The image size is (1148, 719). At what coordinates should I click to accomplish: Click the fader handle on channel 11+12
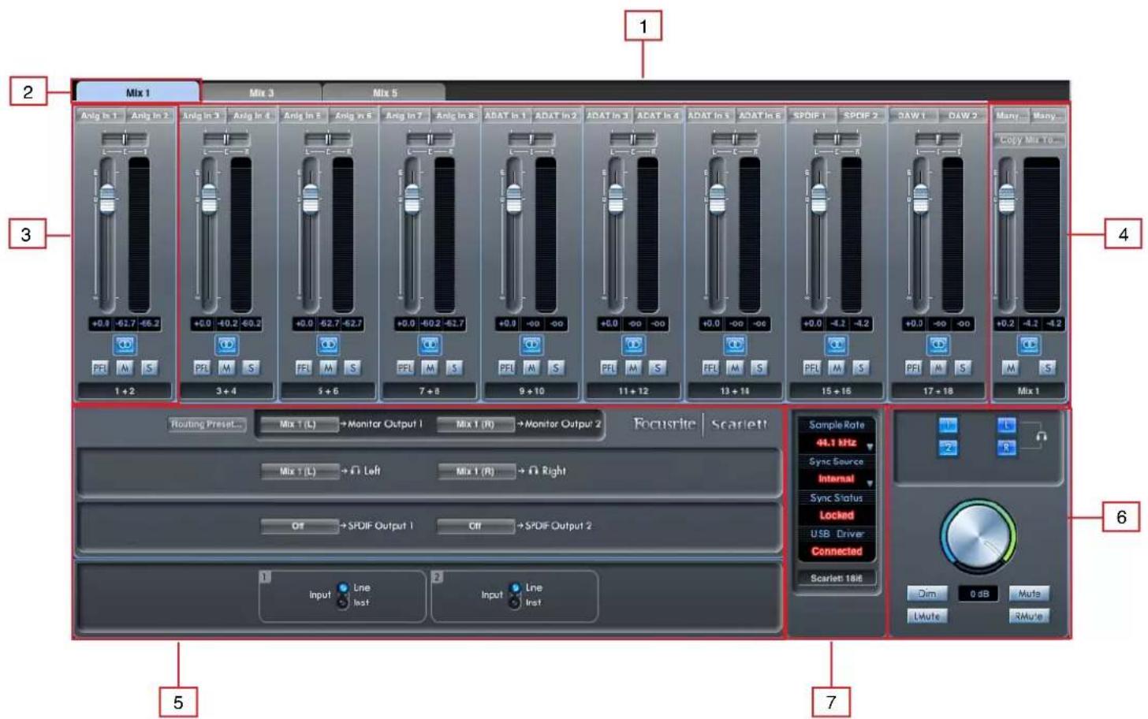click(x=616, y=198)
